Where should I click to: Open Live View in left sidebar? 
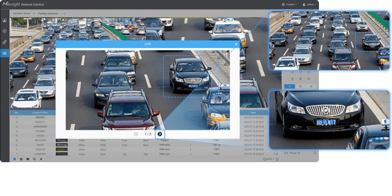coord(4,21)
